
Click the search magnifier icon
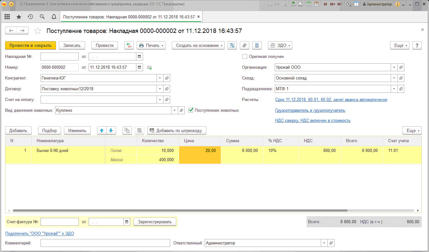42,17
